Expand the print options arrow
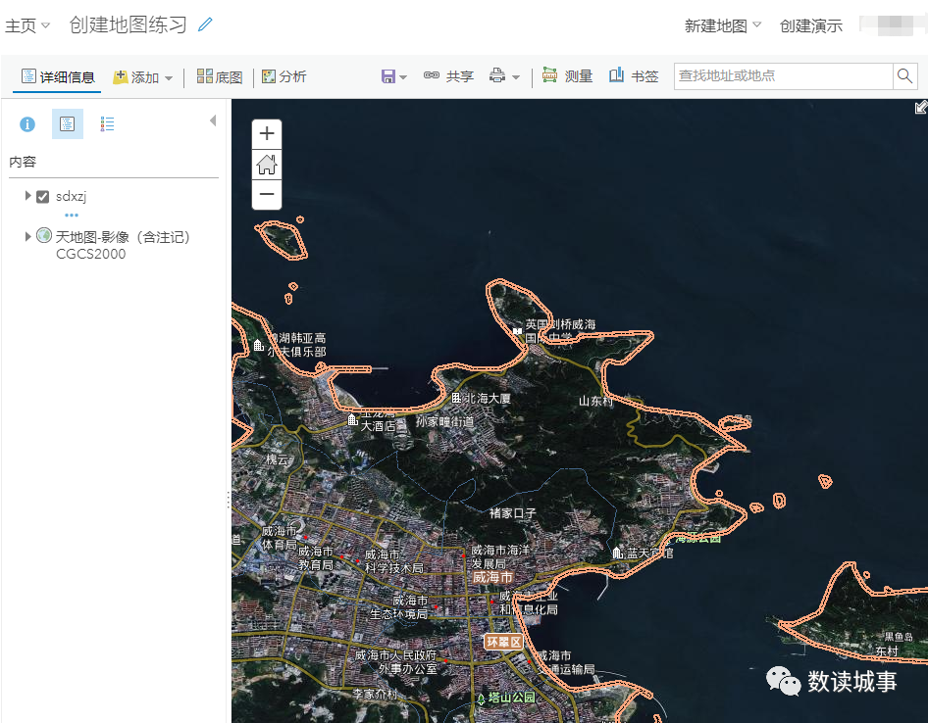The height and width of the screenshot is (723, 928). pos(516,77)
